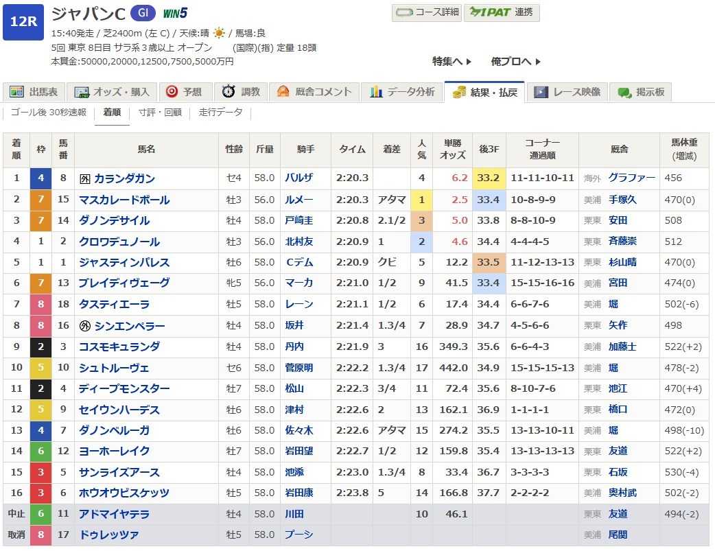Expand the 特集へ link arrow
This screenshot has height=551, width=715.
469,62
